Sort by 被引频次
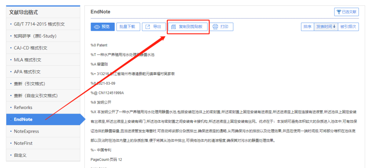This screenshot has height=168, width=372. coord(348,27)
